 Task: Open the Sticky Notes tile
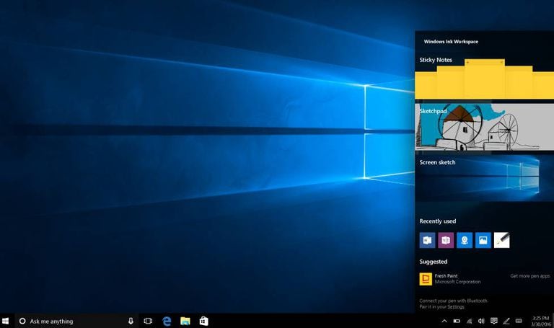click(x=477, y=78)
